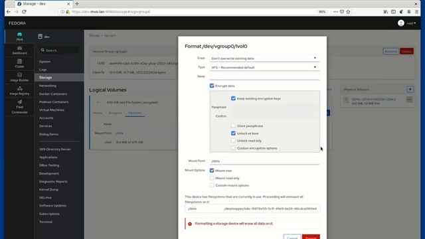Image resolution: width=425 pixels, height=239 pixels.
Task: Toggle the browser sidebar icon
Action: 393,12
